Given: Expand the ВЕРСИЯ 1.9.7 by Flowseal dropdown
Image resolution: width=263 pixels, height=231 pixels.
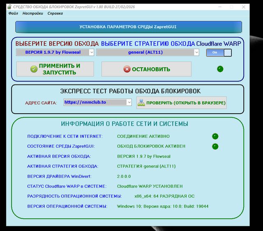Looking at the screenshot, I should 91,53.
